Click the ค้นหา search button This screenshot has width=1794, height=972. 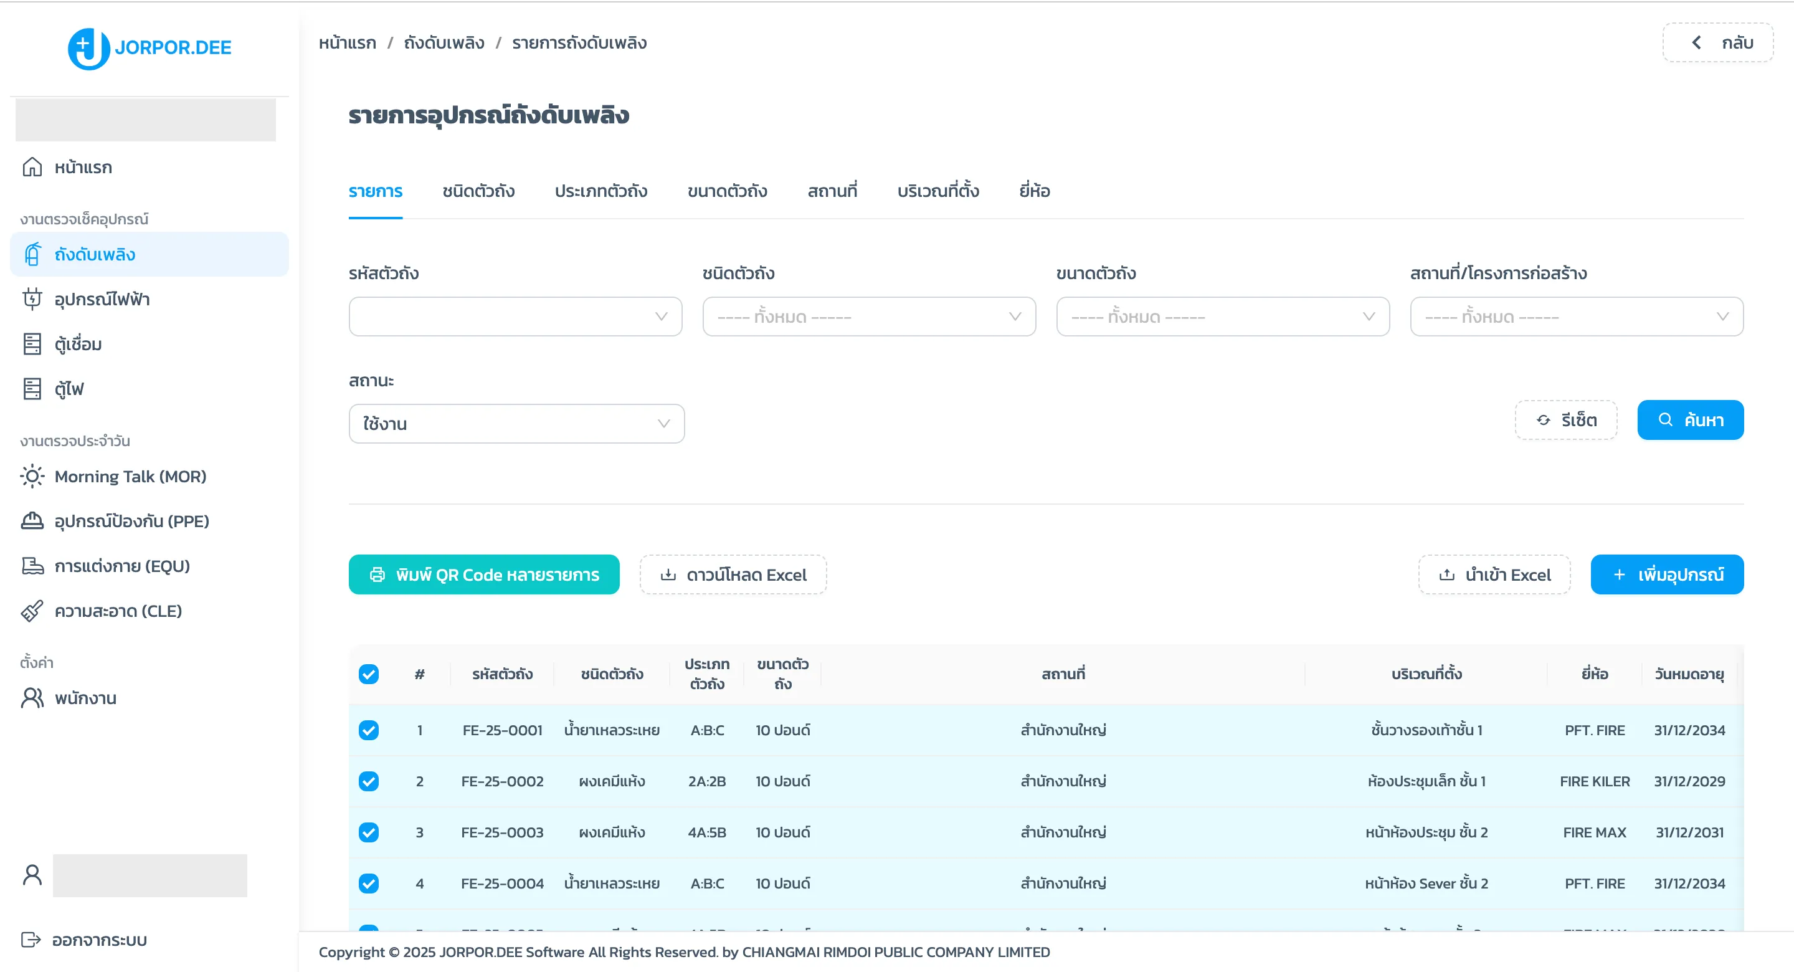[1690, 420]
